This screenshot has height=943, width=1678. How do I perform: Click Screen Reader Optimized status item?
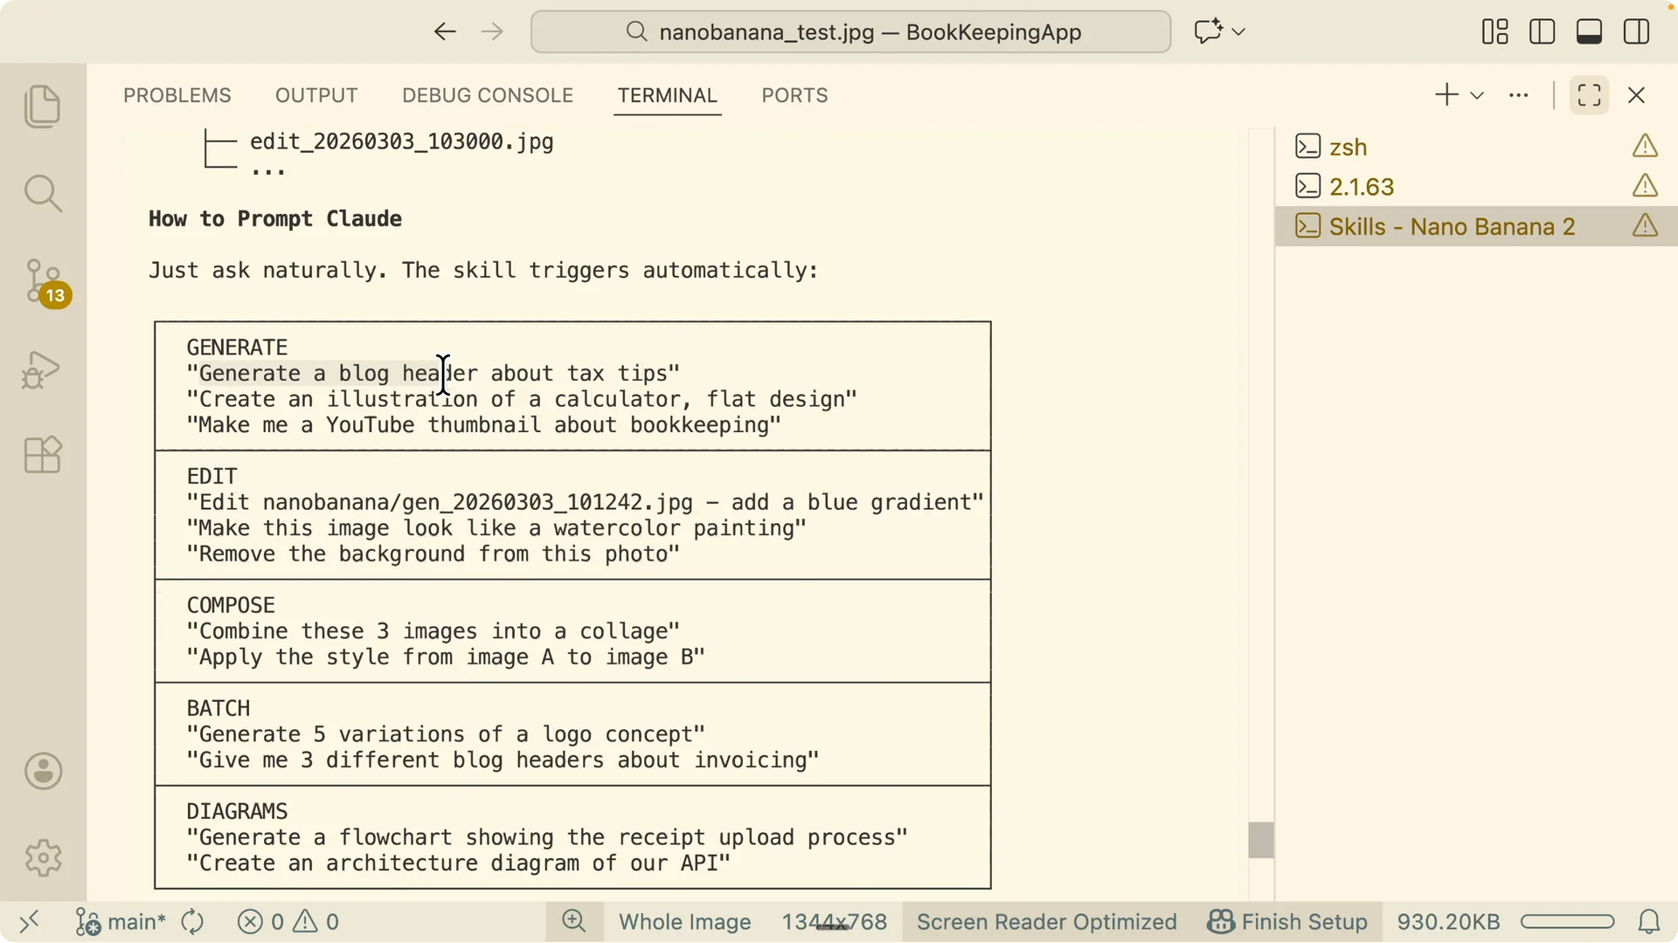1047,922
